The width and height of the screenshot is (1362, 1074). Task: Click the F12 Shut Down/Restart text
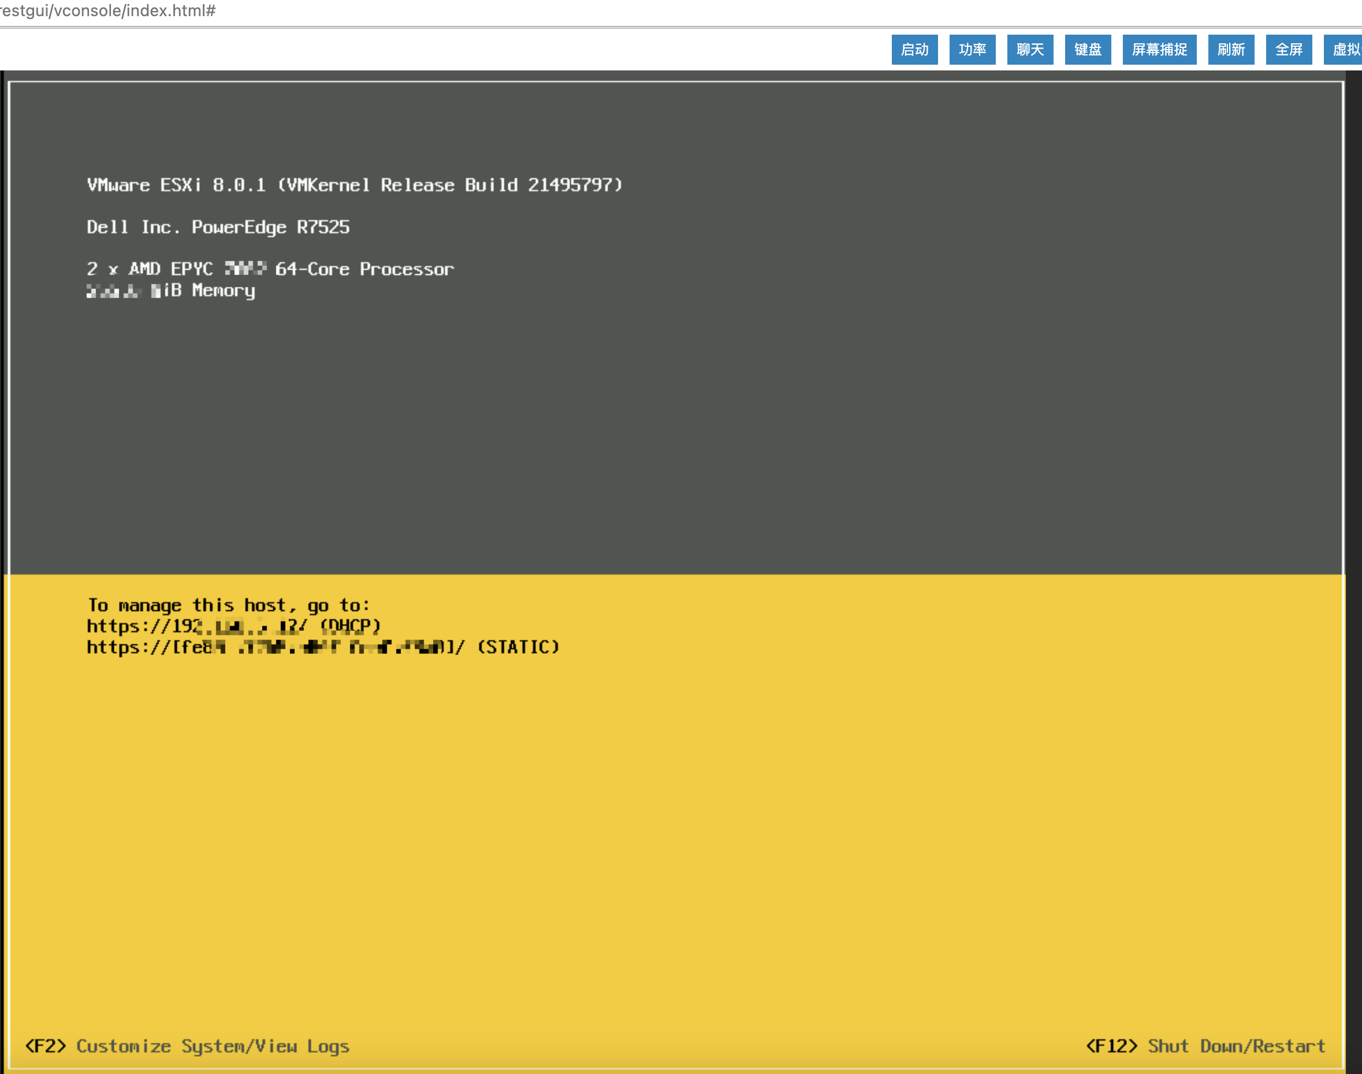[x=1205, y=1046]
